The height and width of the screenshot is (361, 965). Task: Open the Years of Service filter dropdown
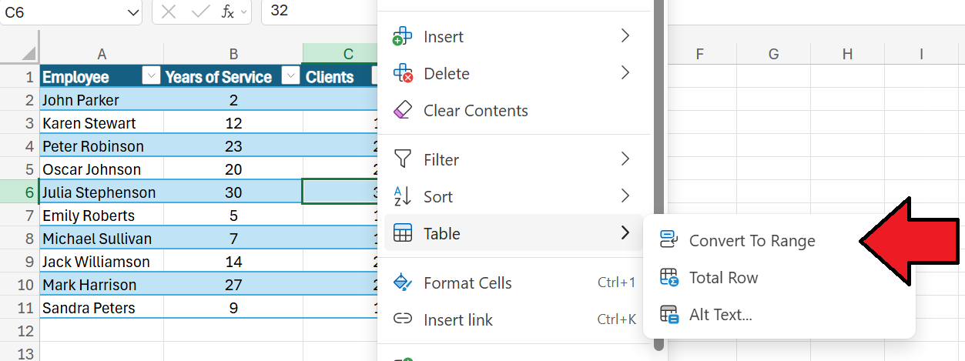[x=290, y=76]
